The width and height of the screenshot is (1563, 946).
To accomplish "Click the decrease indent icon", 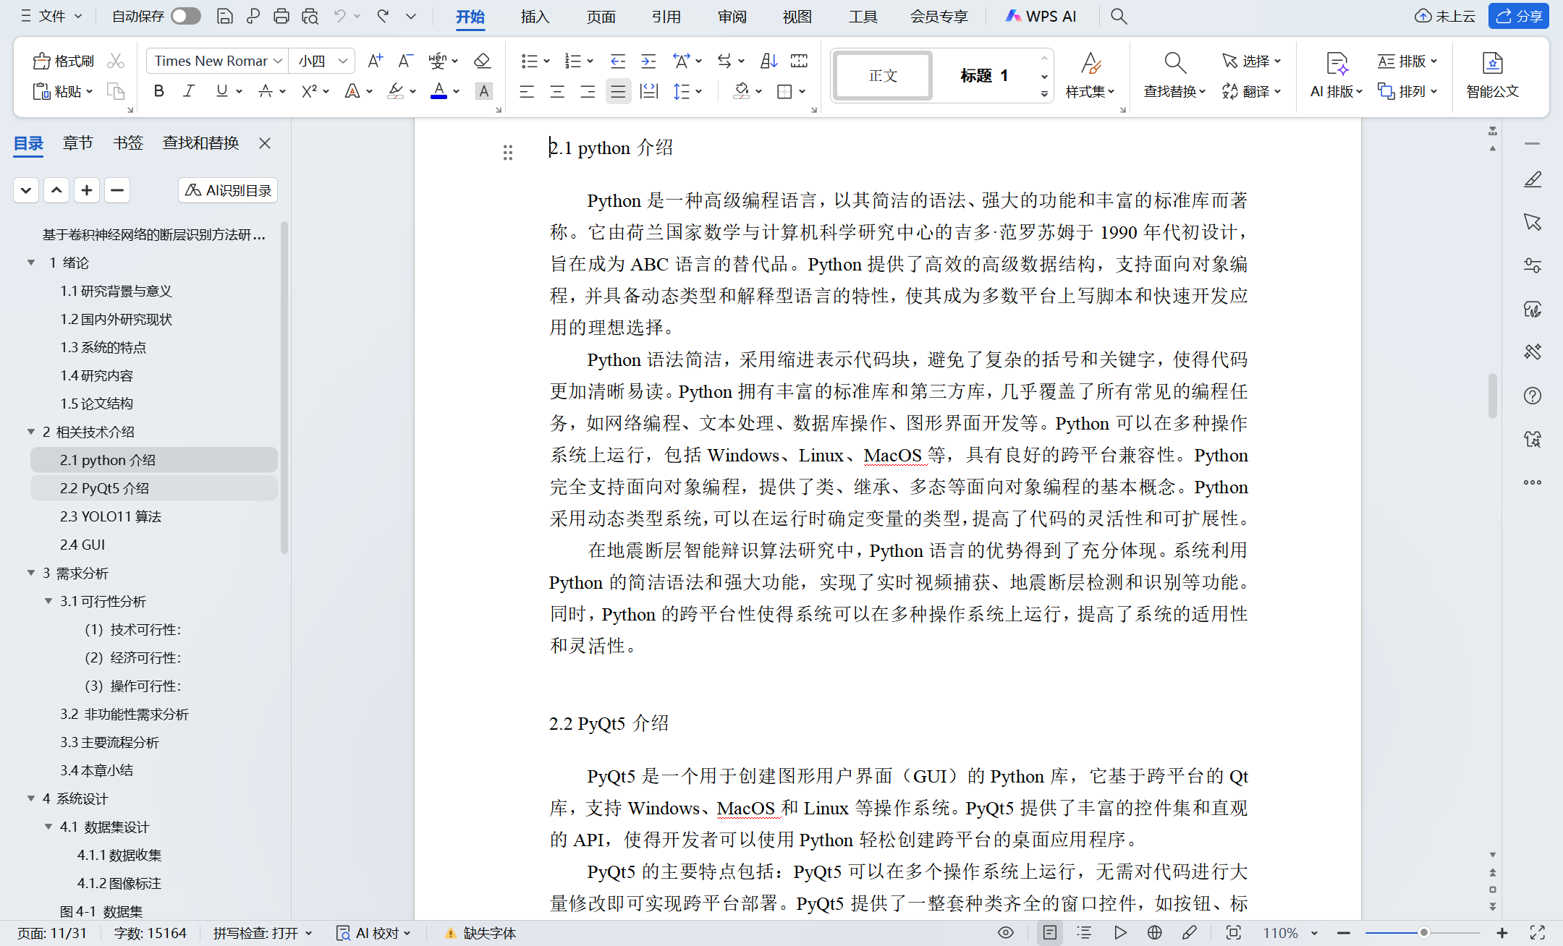I will pos(618,61).
